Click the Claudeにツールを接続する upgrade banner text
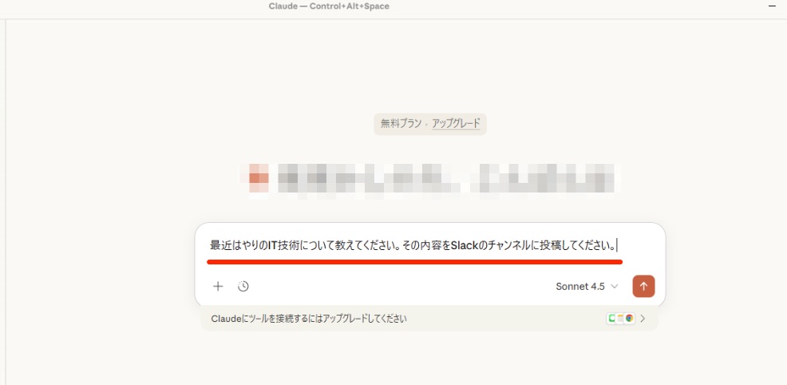The height and width of the screenshot is (385, 787). tap(309, 319)
